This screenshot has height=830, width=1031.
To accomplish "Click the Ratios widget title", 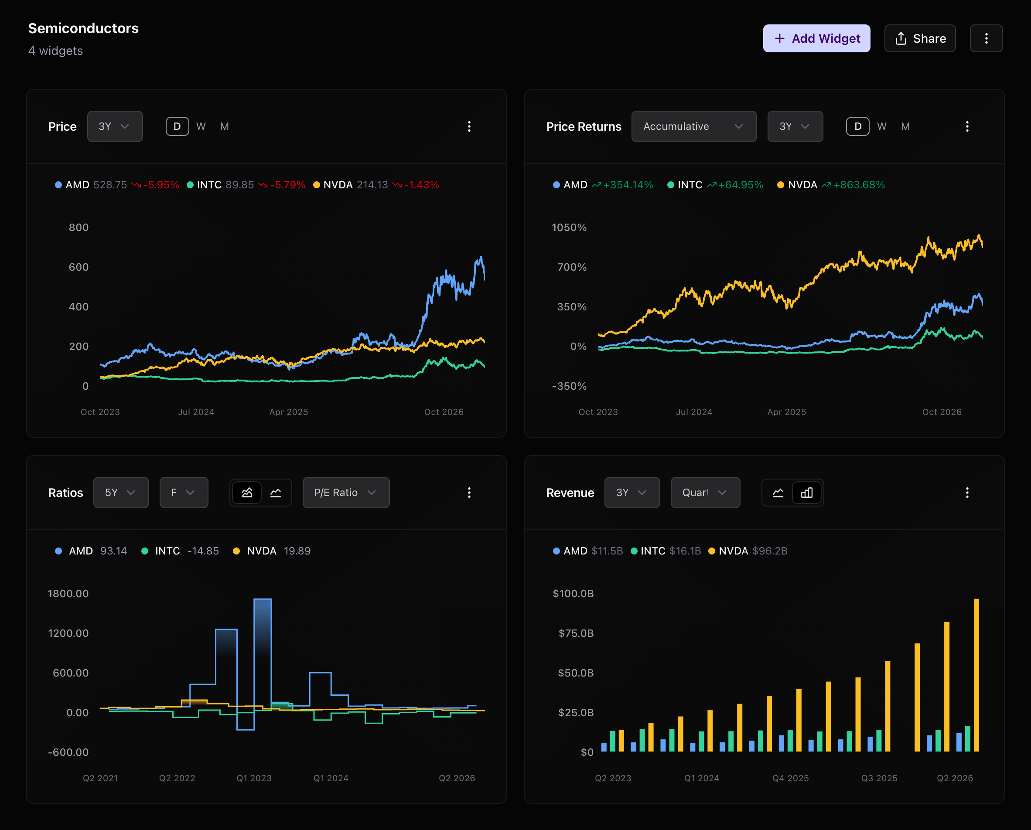I will point(65,493).
